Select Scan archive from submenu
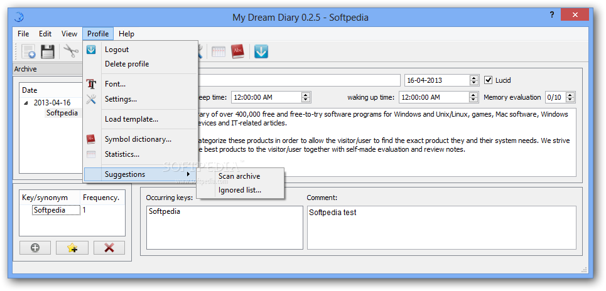The width and height of the screenshot is (606, 291). click(x=241, y=176)
